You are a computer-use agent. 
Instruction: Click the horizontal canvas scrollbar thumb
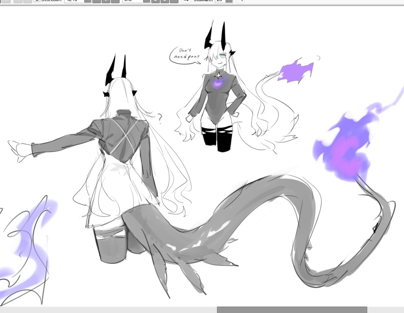[292, 310]
